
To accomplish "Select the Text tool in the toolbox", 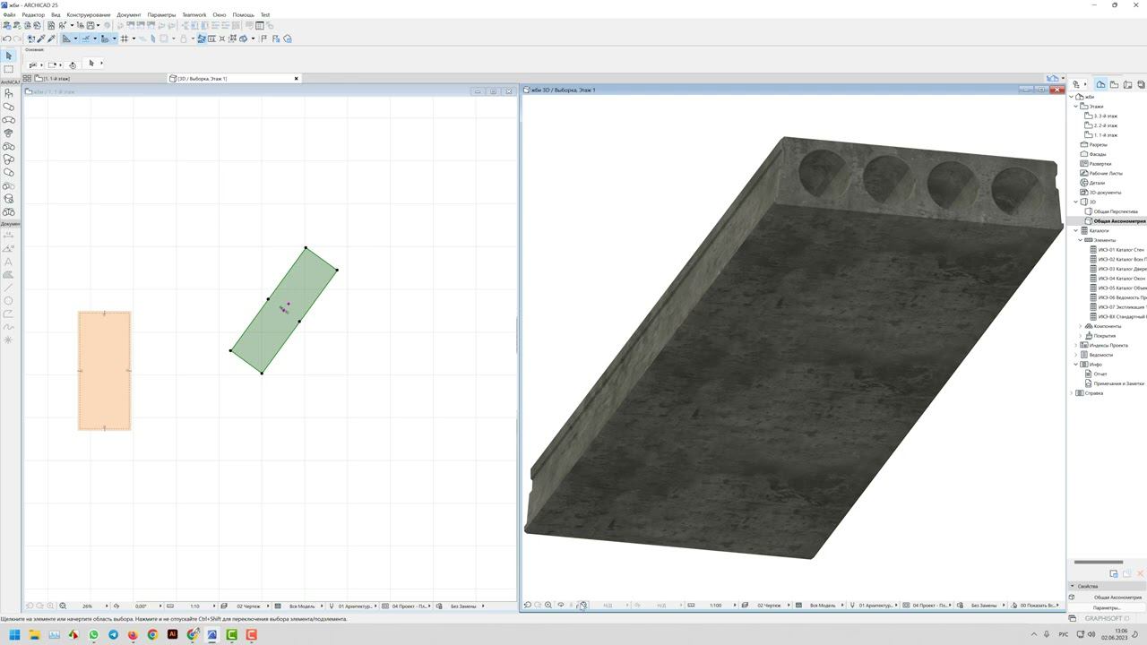I will (x=9, y=262).
